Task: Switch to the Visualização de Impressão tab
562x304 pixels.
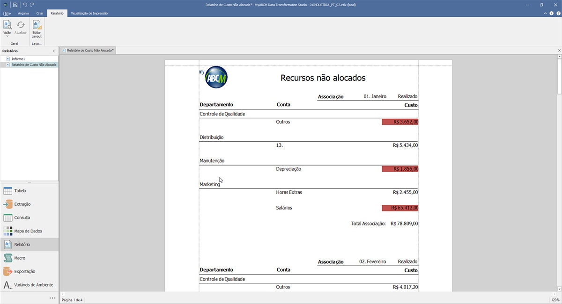Action: tap(89, 14)
